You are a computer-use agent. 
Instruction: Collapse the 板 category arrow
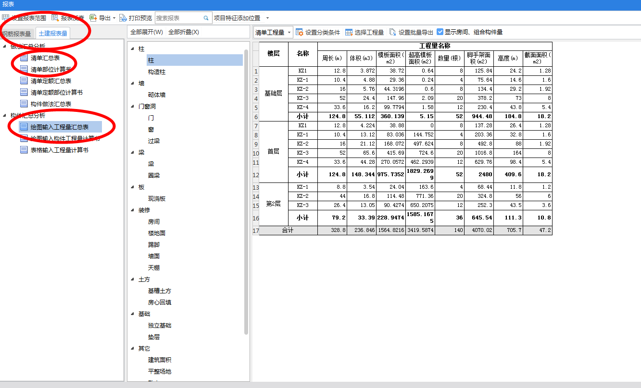tap(133, 187)
